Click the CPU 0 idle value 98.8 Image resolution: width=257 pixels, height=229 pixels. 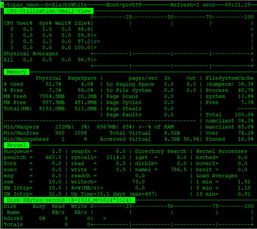(x=84, y=29)
